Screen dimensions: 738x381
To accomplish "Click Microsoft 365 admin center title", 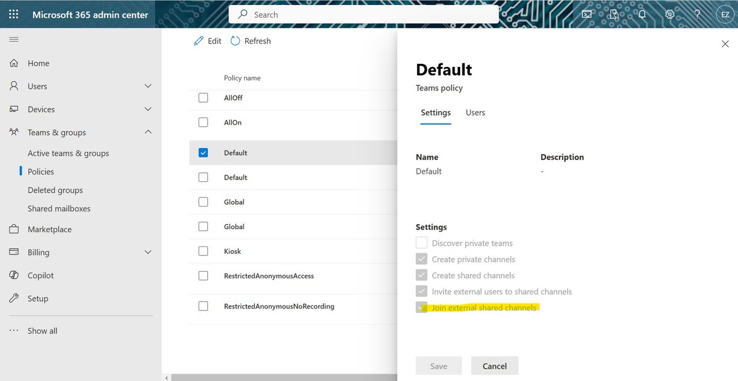I will 90,14.
